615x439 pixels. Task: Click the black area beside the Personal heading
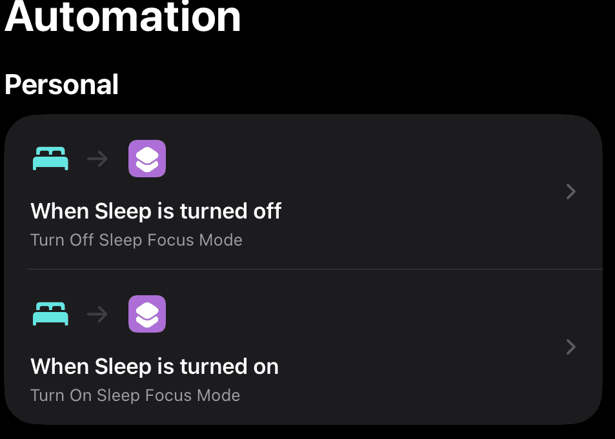(x=353, y=84)
